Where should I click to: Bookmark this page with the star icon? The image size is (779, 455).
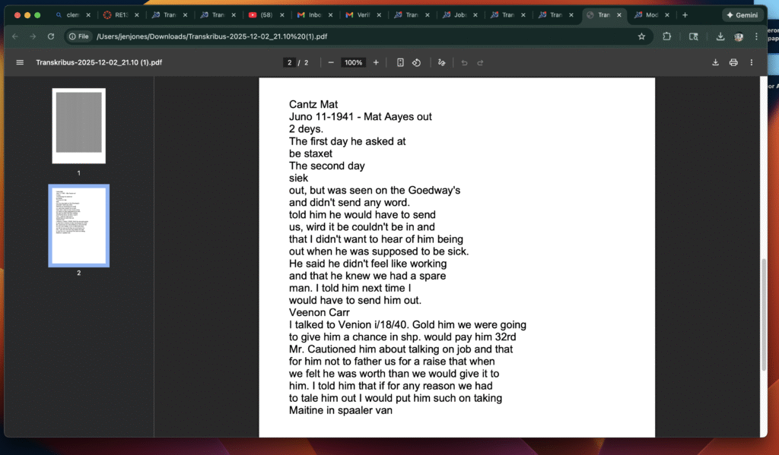click(641, 36)
